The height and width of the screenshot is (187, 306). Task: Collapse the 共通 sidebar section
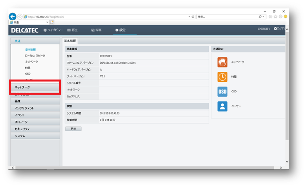35,41
